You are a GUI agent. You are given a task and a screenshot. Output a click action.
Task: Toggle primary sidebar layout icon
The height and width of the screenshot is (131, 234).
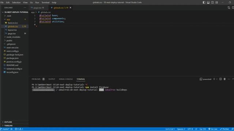click(204, 3)
